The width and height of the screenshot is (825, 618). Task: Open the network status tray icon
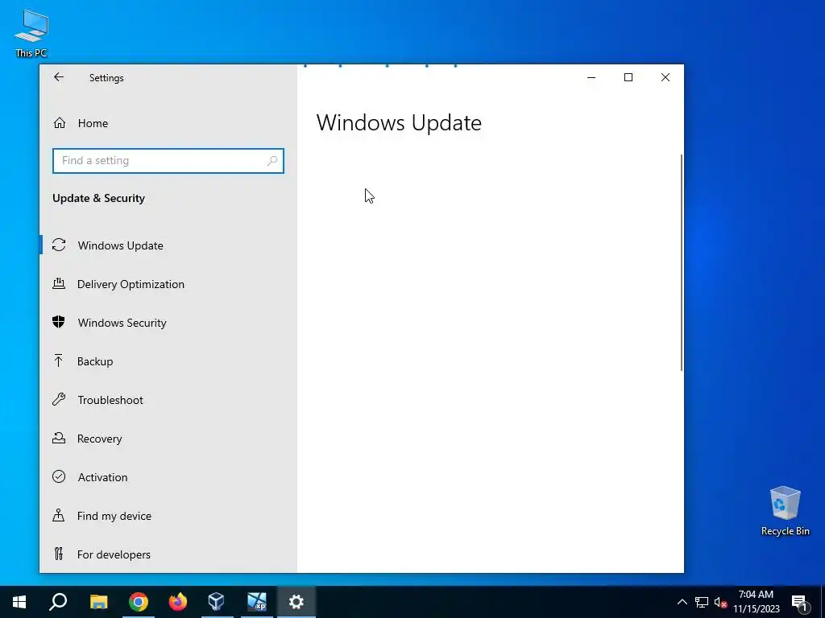(x=702, y=602)
